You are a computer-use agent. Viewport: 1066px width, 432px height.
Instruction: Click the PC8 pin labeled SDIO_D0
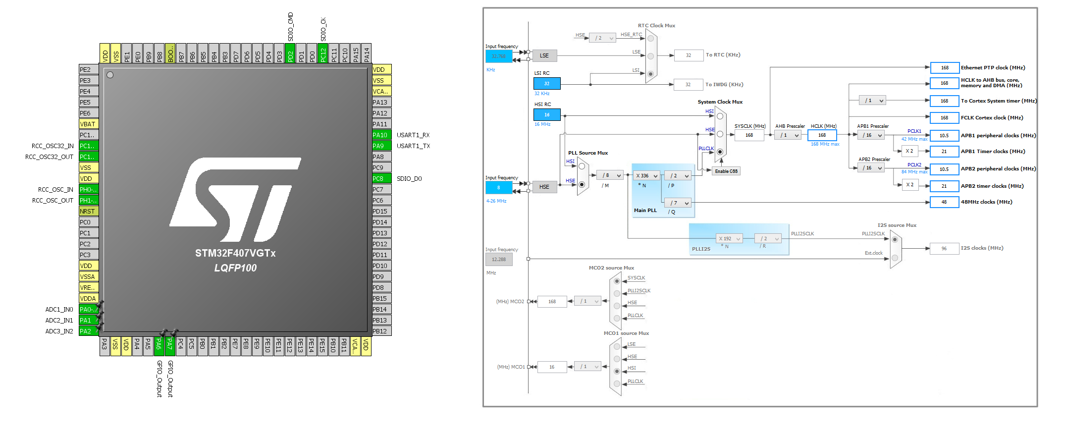click(382, 178)
